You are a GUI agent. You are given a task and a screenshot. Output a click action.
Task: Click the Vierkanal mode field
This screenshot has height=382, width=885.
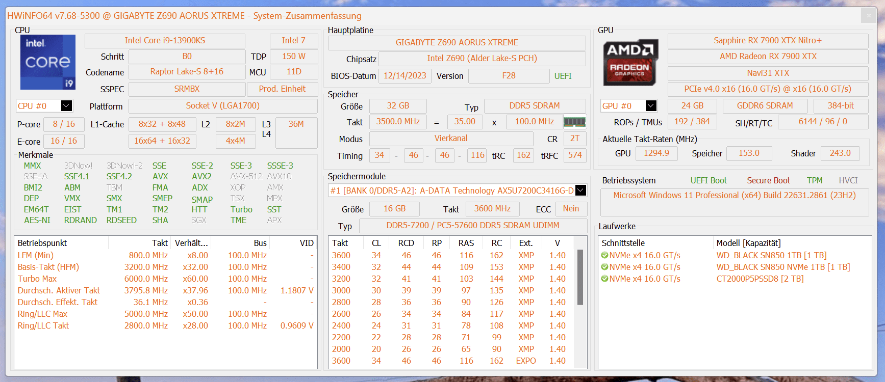(451, 139)
